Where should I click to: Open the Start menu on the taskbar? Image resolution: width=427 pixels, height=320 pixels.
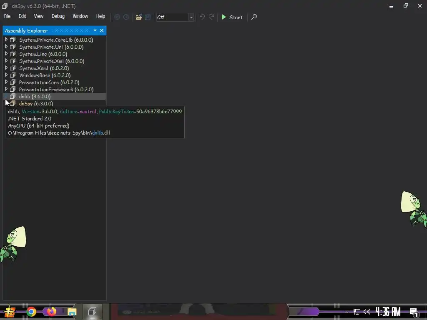tap(10, 312)
